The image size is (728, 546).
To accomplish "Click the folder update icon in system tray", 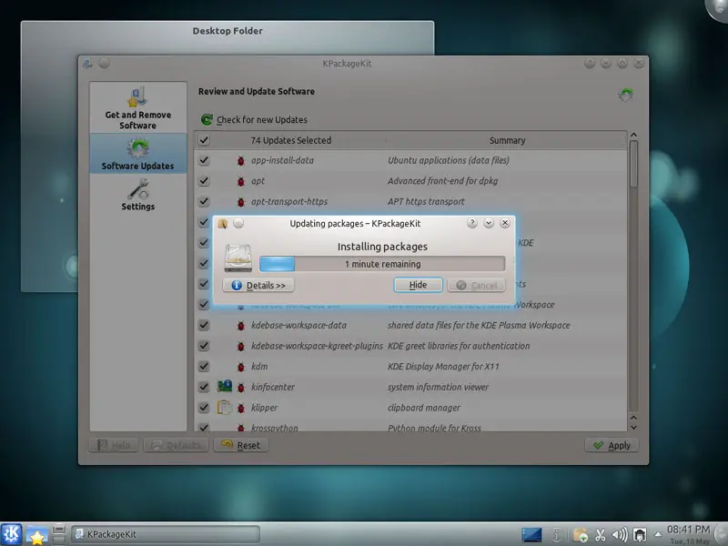I will pos(580,535).
